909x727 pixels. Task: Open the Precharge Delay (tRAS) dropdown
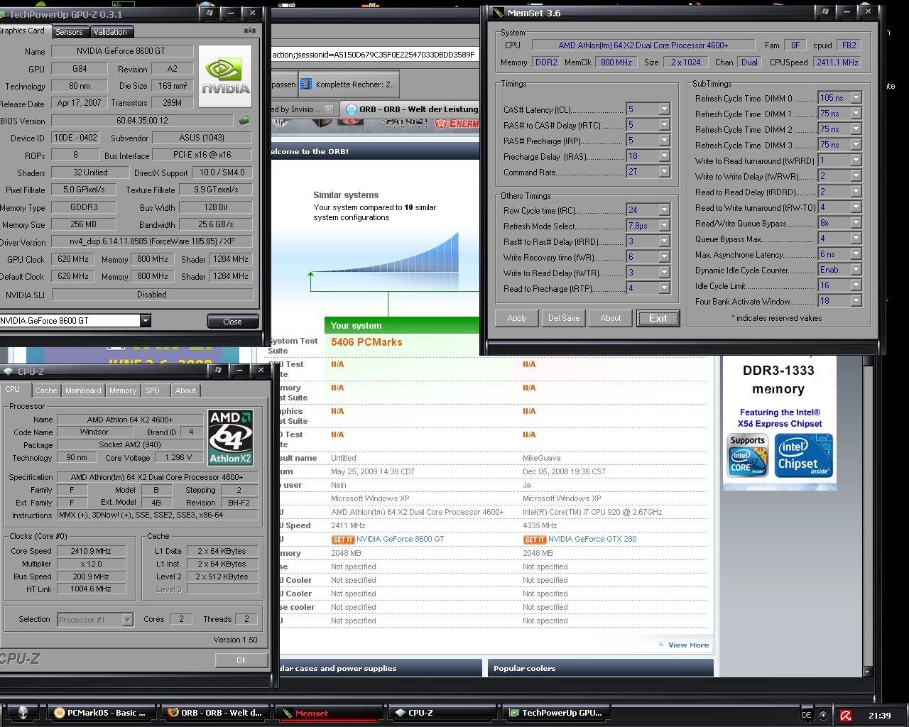point(664,156)
